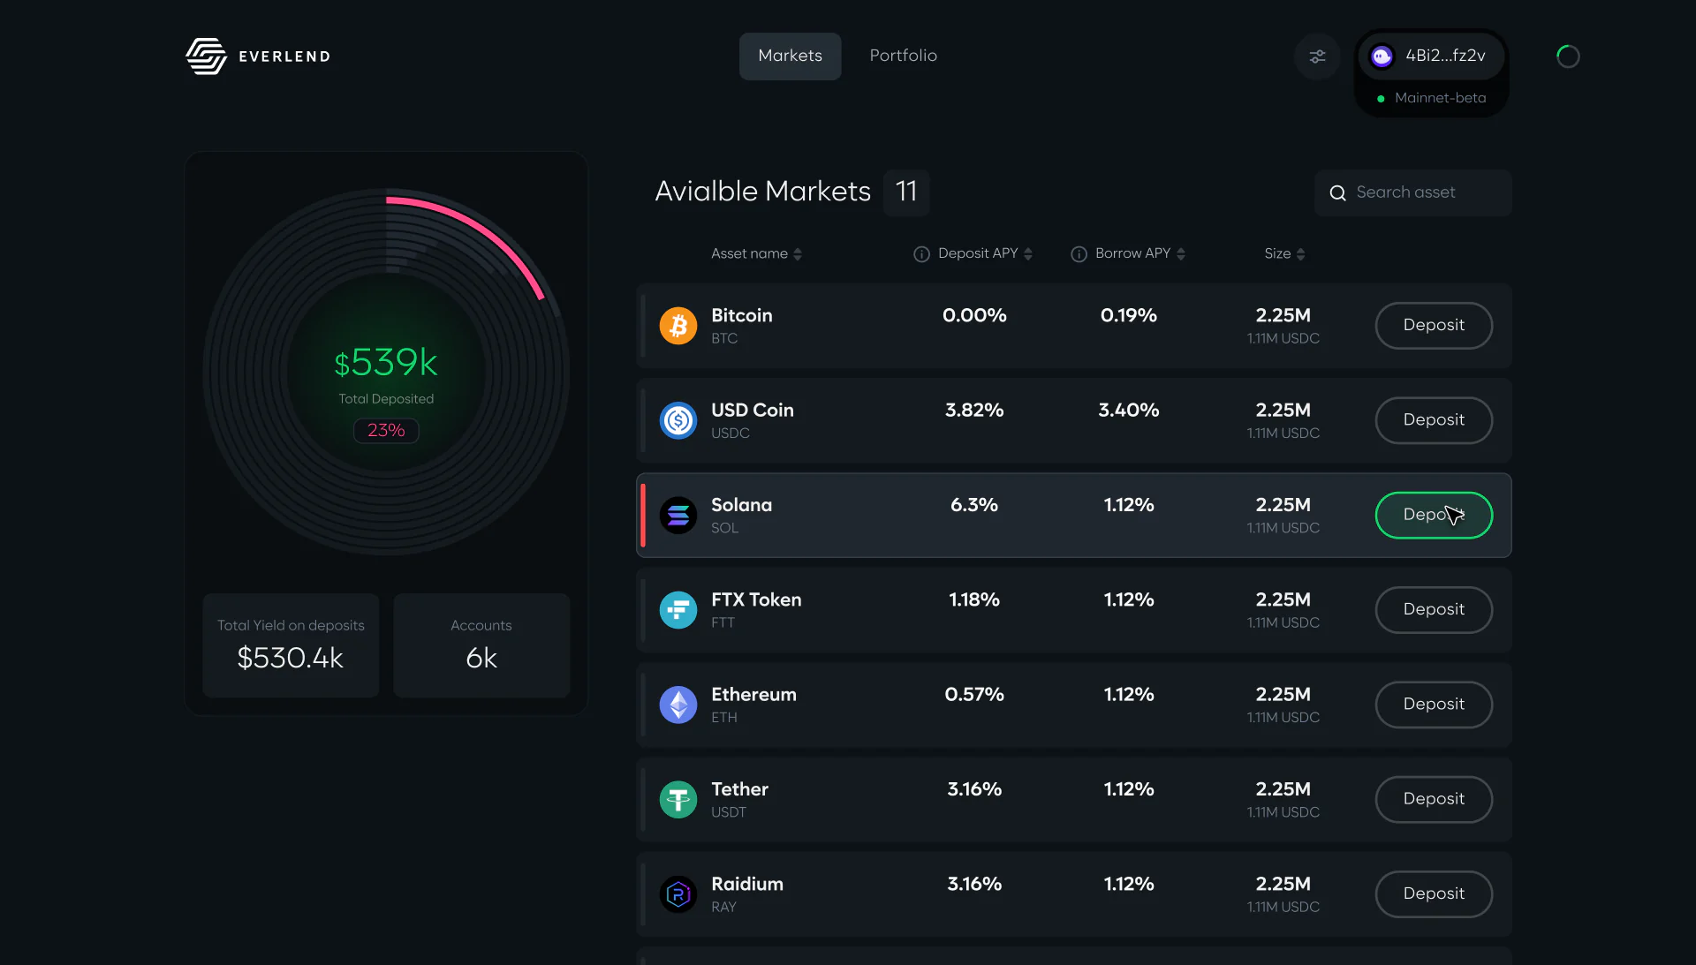
Task: Click the Everlend logo icon
Action: (206, 57)
